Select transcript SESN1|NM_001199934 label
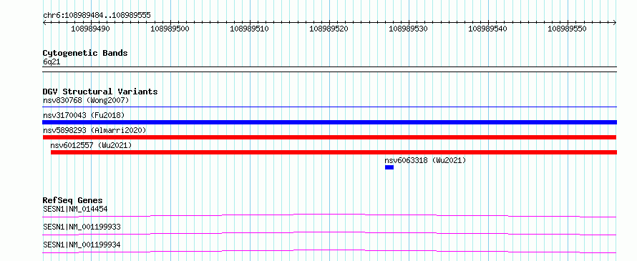 coord(82,245)
